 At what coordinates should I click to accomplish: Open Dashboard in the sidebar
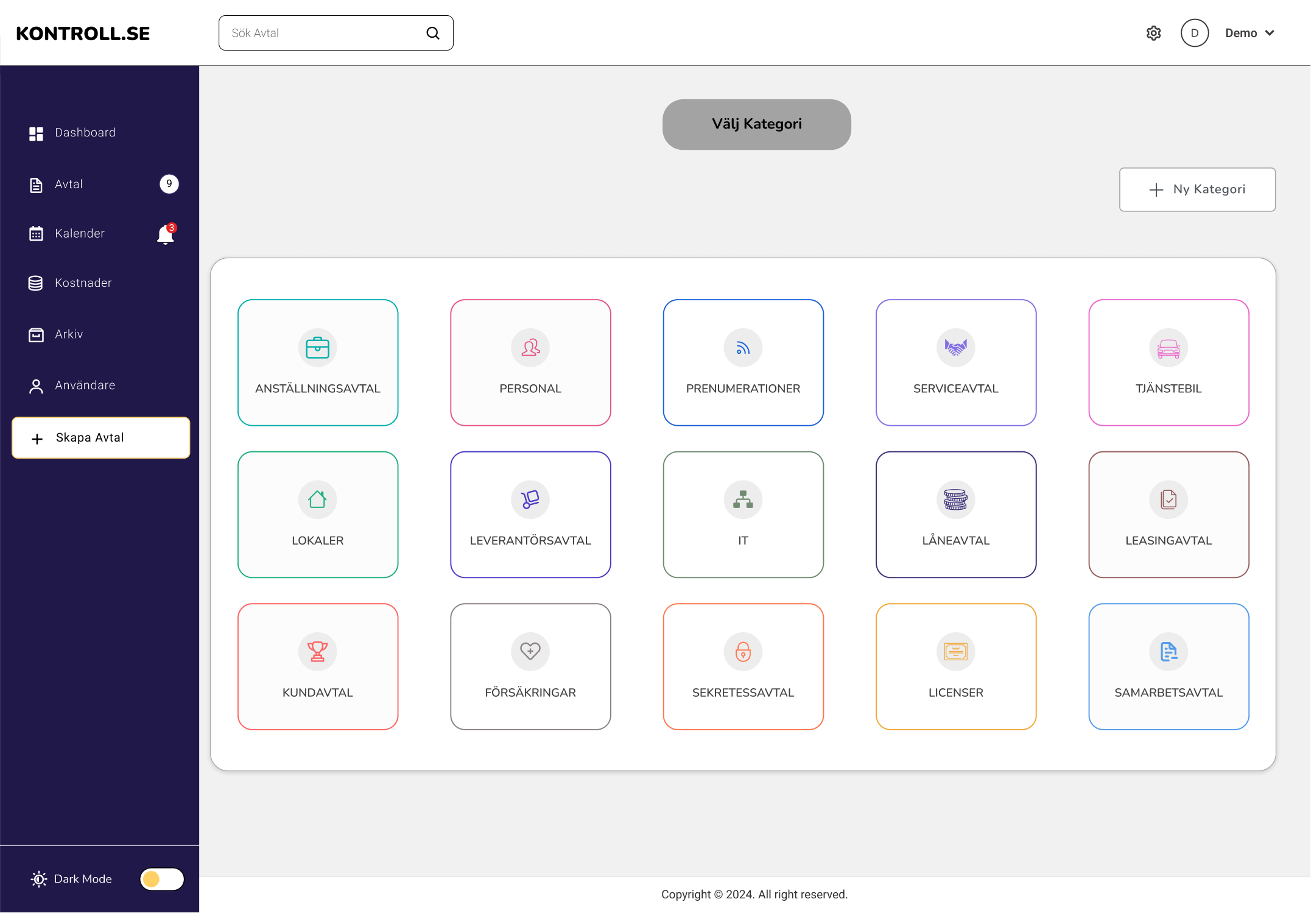click(x=85, y=133)
